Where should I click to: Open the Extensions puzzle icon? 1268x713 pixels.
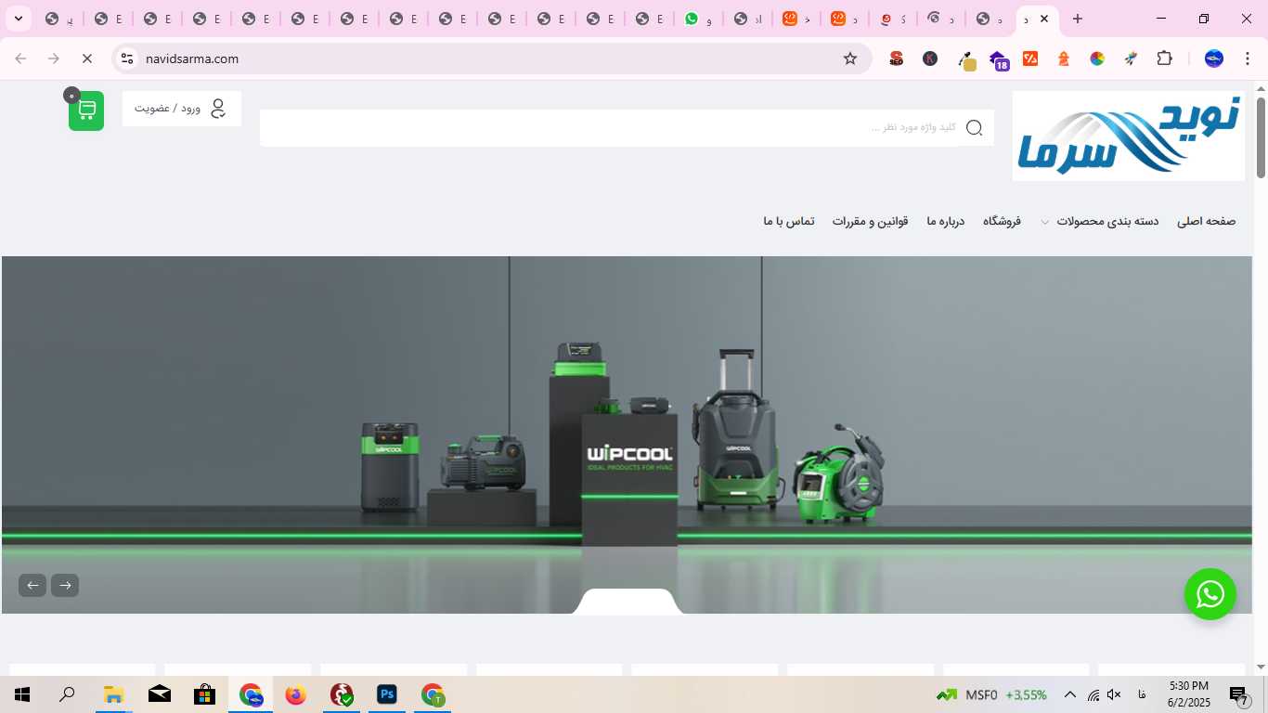[x=1164, y=58]
